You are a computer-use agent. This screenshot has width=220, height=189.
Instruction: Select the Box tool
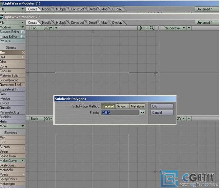tap(13, 52)
